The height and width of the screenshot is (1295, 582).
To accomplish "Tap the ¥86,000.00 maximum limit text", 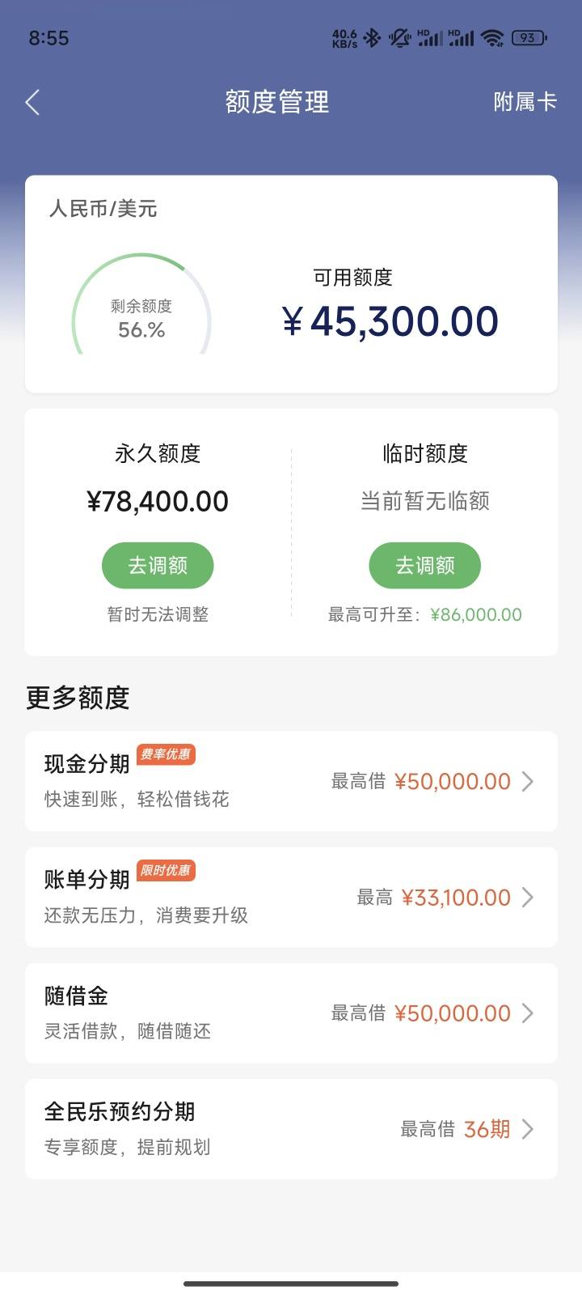I will tap(476, 614).
